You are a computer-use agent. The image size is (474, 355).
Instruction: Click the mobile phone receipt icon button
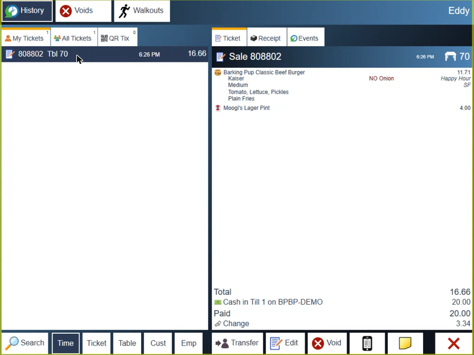tap(367, 343)
